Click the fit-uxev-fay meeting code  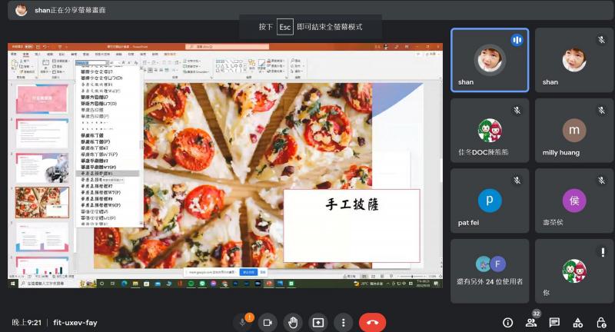click(75, 323)
